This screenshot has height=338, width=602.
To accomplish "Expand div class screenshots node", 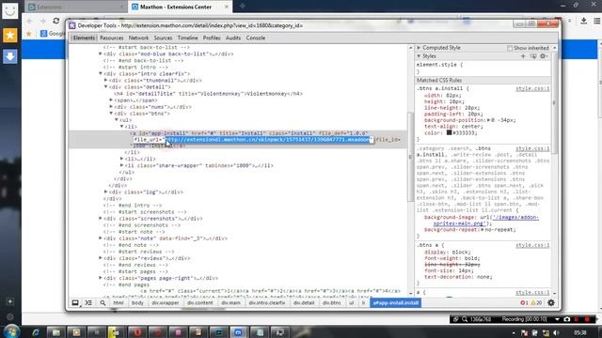I will pos(101,219).
